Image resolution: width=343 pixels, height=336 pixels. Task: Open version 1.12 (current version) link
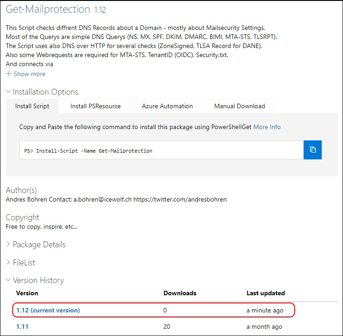point(48,310)
